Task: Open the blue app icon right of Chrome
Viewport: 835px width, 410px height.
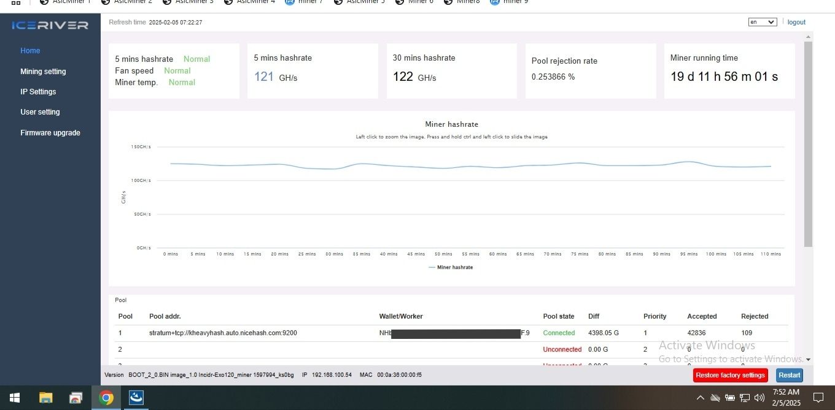Action: pos(136,398)
